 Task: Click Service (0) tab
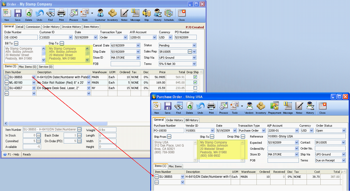click(x=46, y=67)
